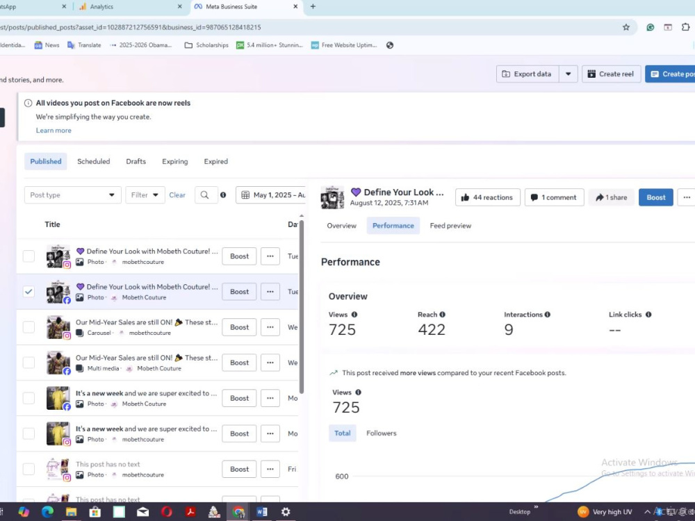Switch to Analytics browser tab
Image resolution: width=695 pixels, height=521 pixels.
tap(131, 7)
